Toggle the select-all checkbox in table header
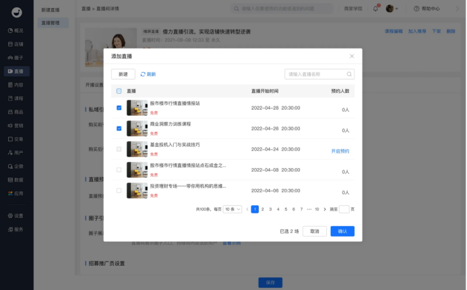Image resolution: width=467 pixels, height=290 pixels. click(x=119, y=91)
